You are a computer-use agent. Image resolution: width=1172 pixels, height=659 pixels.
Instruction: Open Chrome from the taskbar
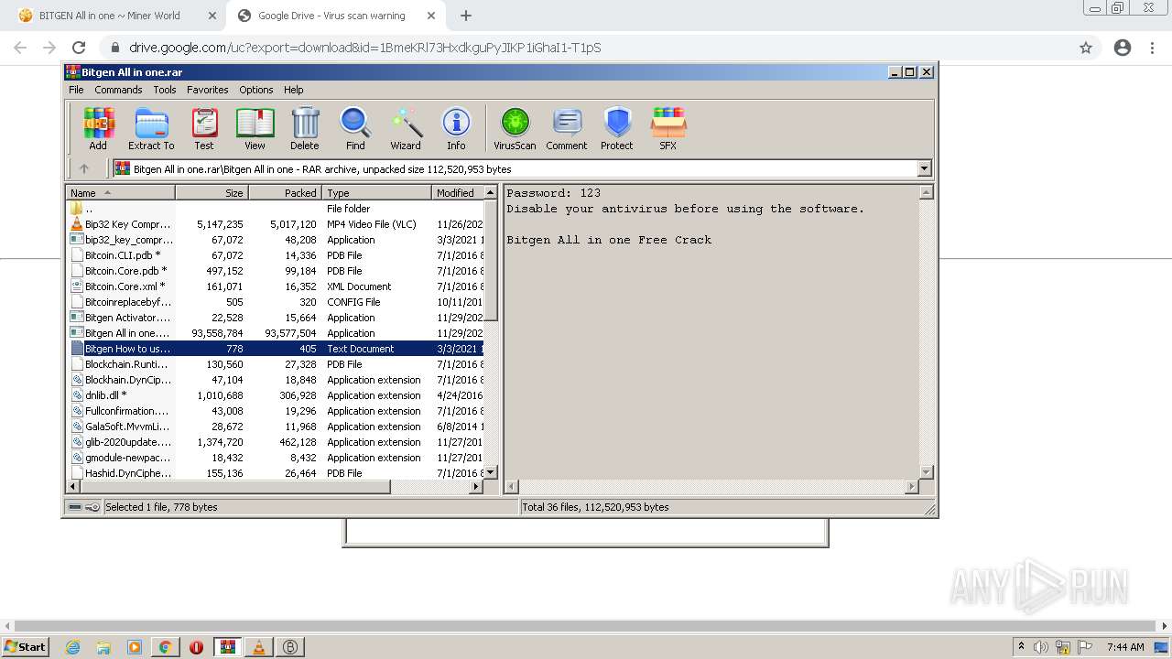click(166, 647)
